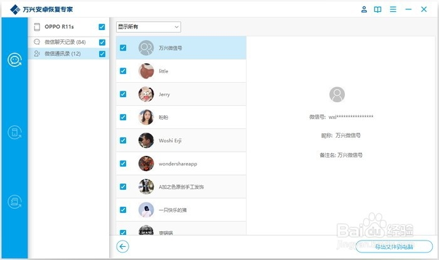This screenshot has width=439, height=260.
Task: Click the avatar of A加之色原创手工发饰
Action: click(146, 187)
